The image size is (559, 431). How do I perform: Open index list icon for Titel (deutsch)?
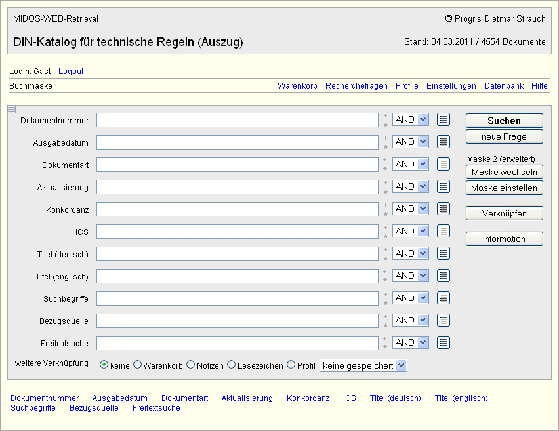coord(444,253)
